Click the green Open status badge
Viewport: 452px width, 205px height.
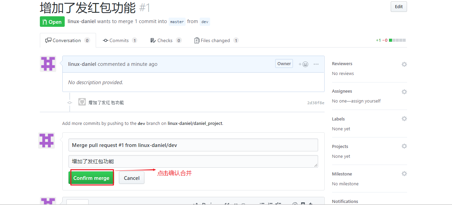(52, 22)
